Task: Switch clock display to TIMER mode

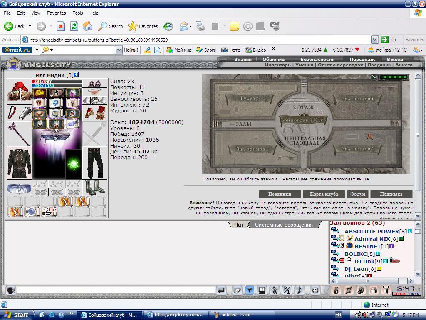Action: coord(414,294)
